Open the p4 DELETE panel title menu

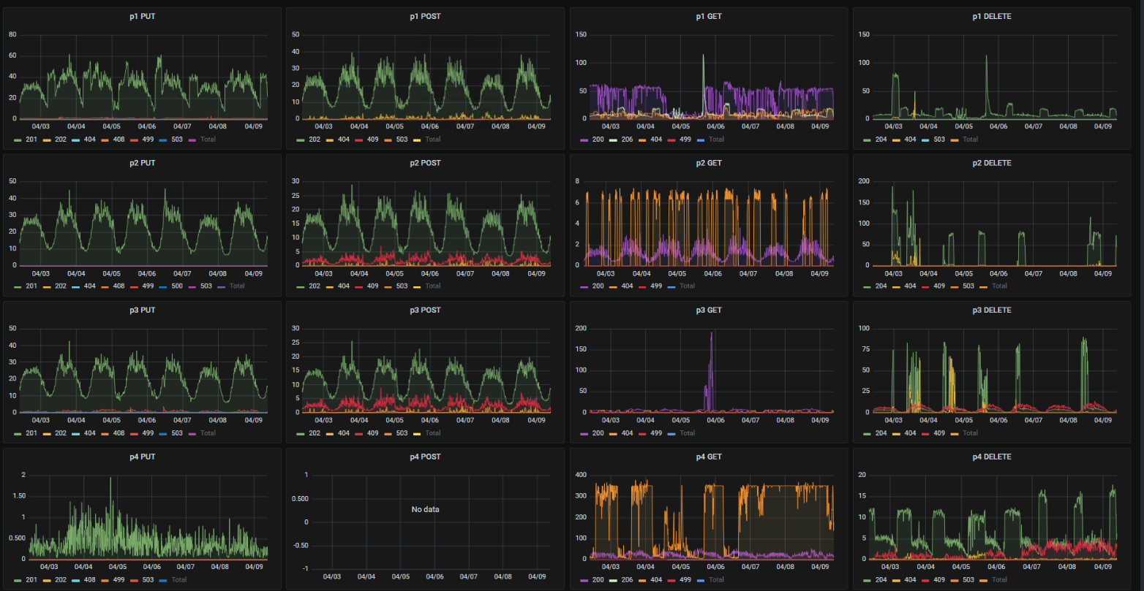[x=992, y=457]
